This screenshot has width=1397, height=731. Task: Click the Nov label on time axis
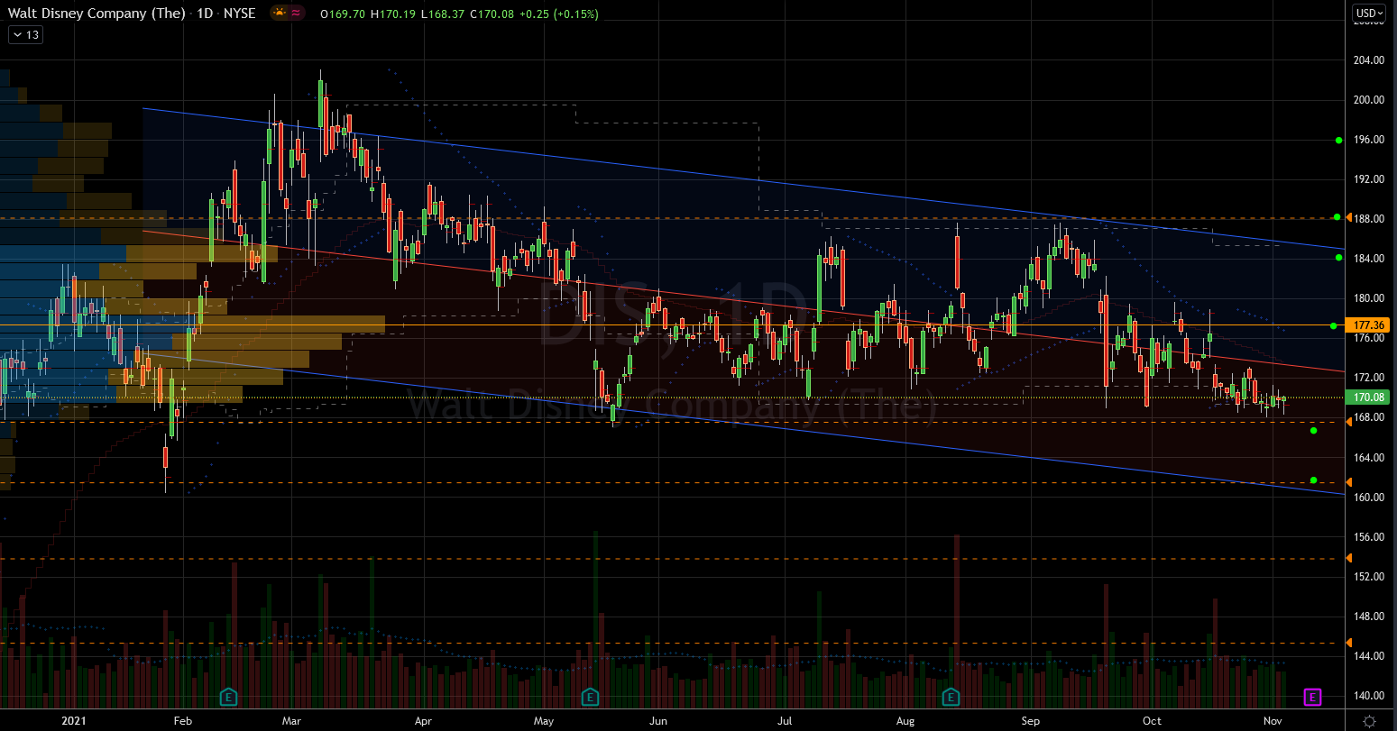click(x=1273, y=720)
